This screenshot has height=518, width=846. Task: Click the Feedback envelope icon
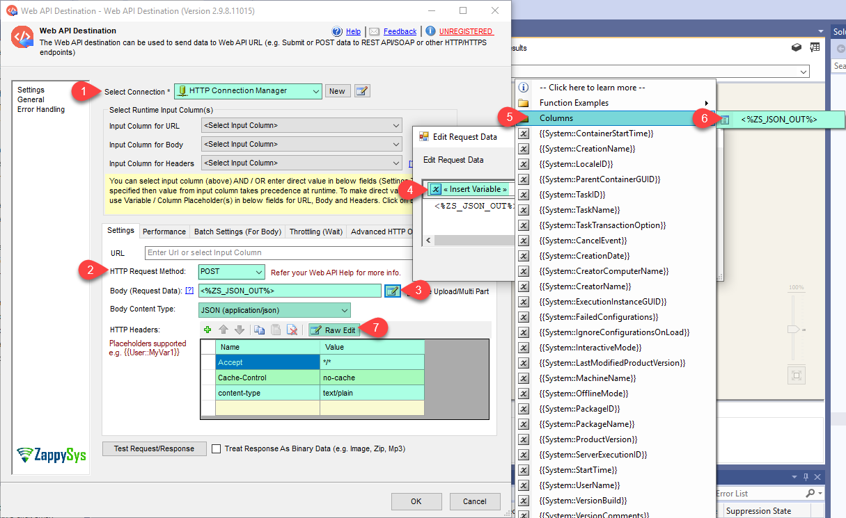[374, 31]
